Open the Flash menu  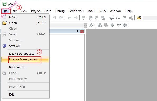point(48,11)
